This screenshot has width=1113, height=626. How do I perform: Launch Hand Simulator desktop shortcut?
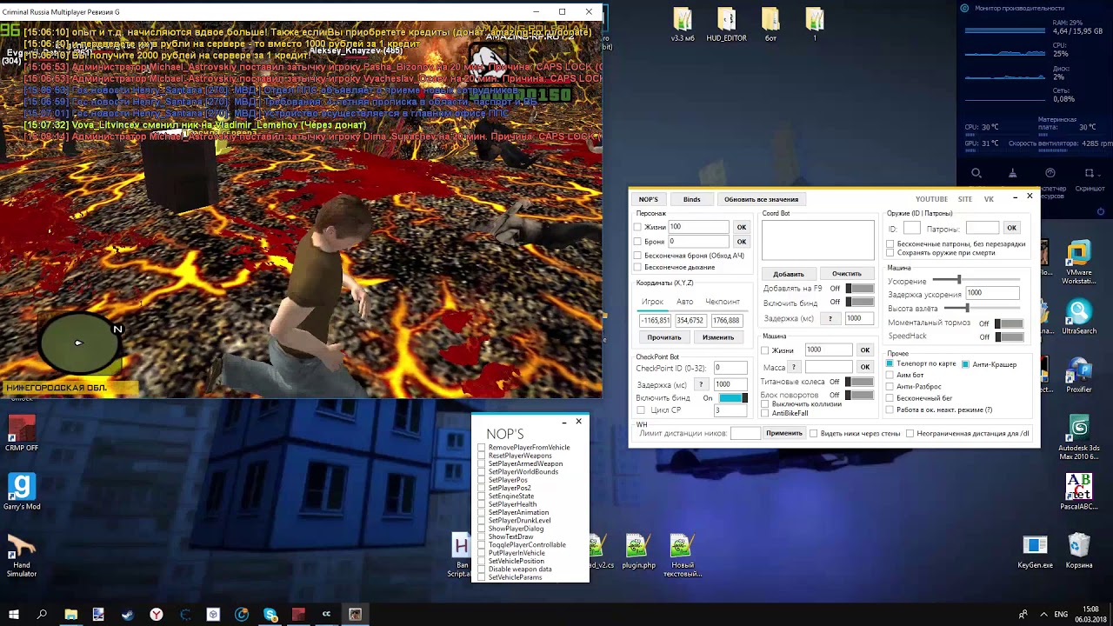tap(22, 555)
